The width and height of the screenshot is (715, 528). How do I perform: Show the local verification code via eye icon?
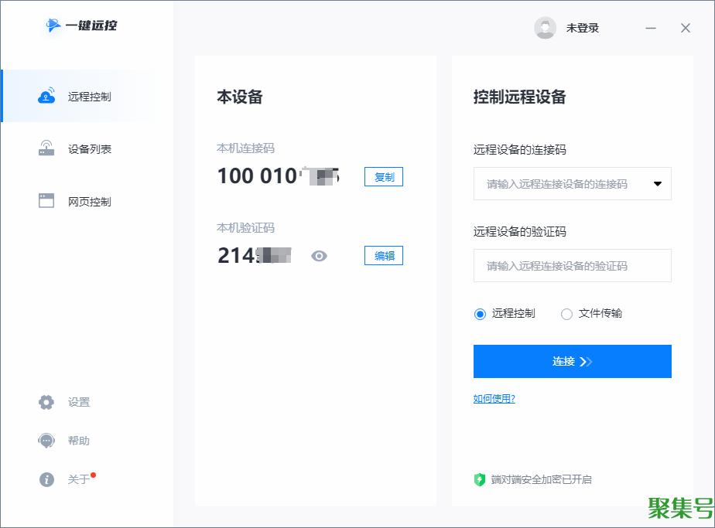tap(319, 256)
